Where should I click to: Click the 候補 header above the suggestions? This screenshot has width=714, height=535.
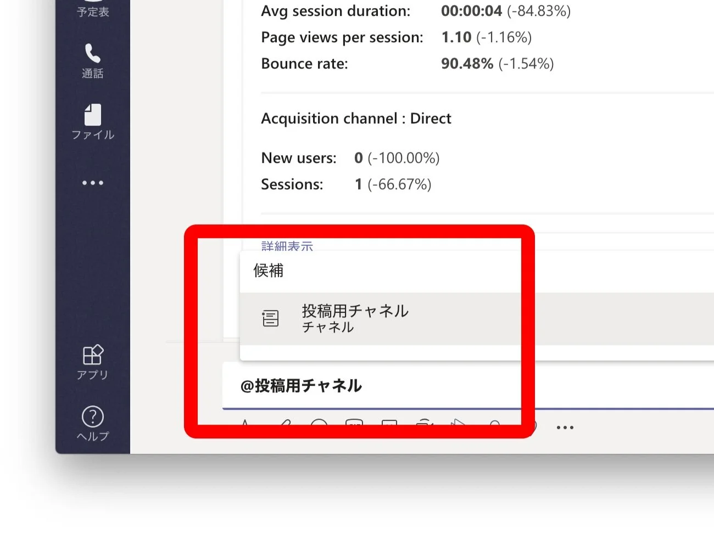269,271
